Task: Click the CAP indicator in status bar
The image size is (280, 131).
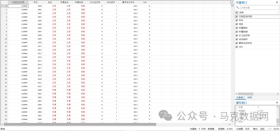Action: coord(269,129)
